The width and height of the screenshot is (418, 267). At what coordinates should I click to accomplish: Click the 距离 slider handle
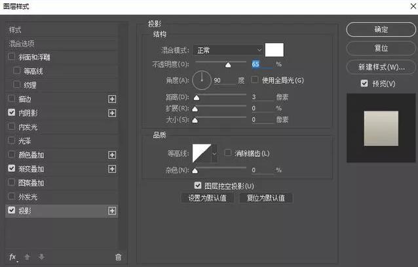point(197,98)
